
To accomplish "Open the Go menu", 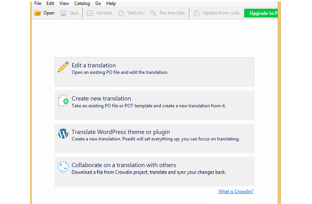I will click(98, 3).
